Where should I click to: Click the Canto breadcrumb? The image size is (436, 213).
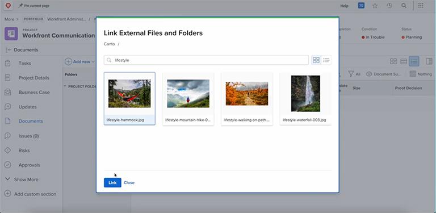click(109, 44)
